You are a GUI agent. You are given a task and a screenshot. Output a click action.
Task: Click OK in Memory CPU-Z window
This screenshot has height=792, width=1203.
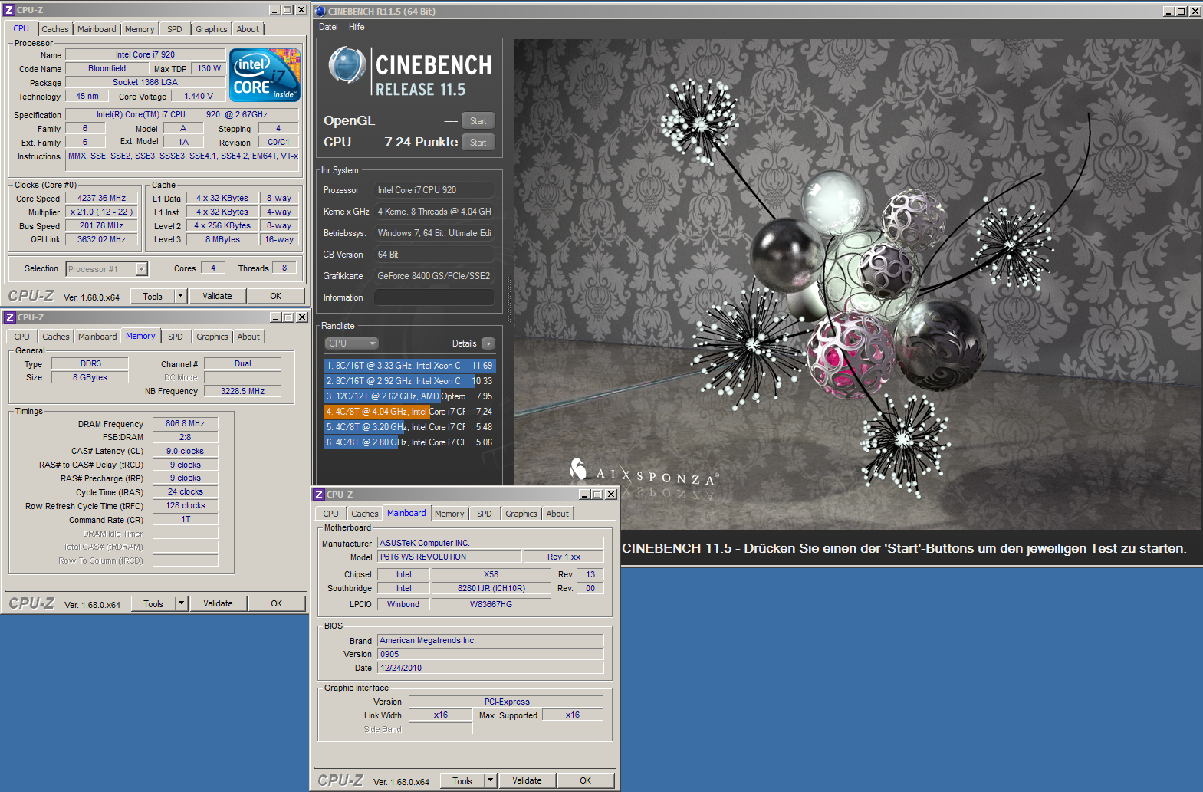coord(277,603)
